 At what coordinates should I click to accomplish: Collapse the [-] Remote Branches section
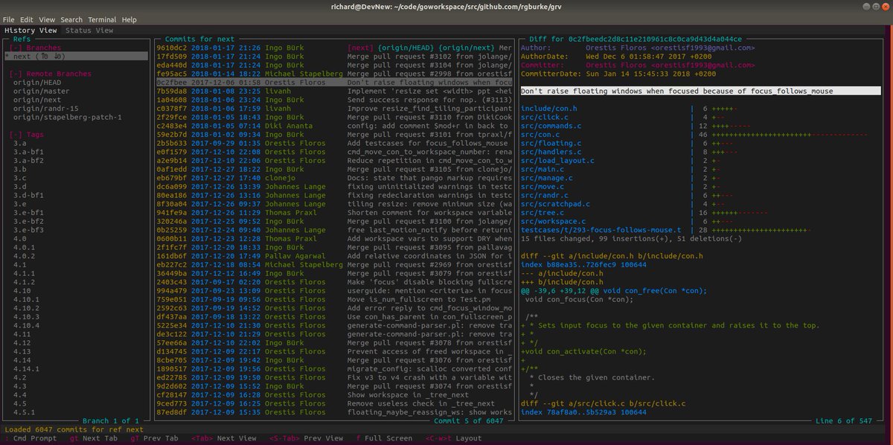coord(51,74)
